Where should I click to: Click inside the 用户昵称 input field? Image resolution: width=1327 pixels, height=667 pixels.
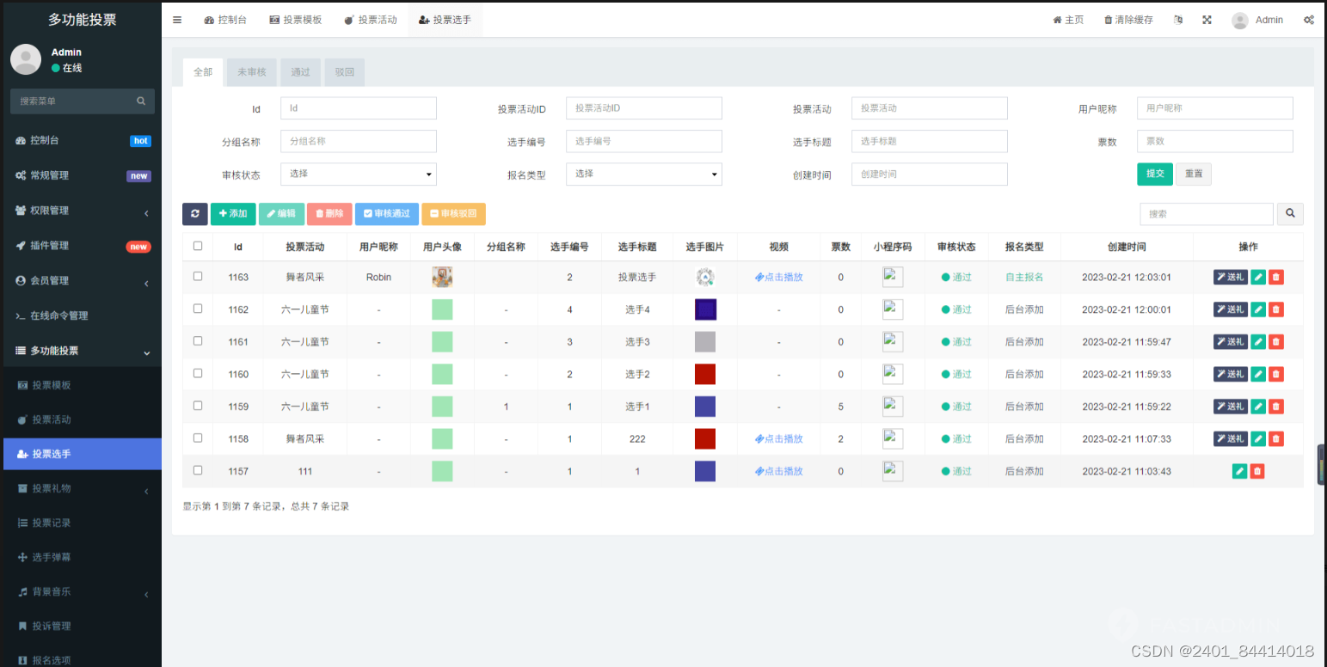tap(1214, 108)
